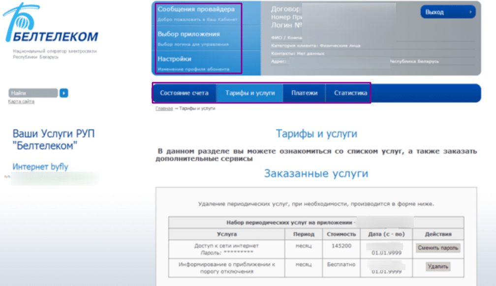Image resolution: width=496 pixels, height=286 pixels.
Task: Focus the Найти search field
Action: [x=33, y=93]
